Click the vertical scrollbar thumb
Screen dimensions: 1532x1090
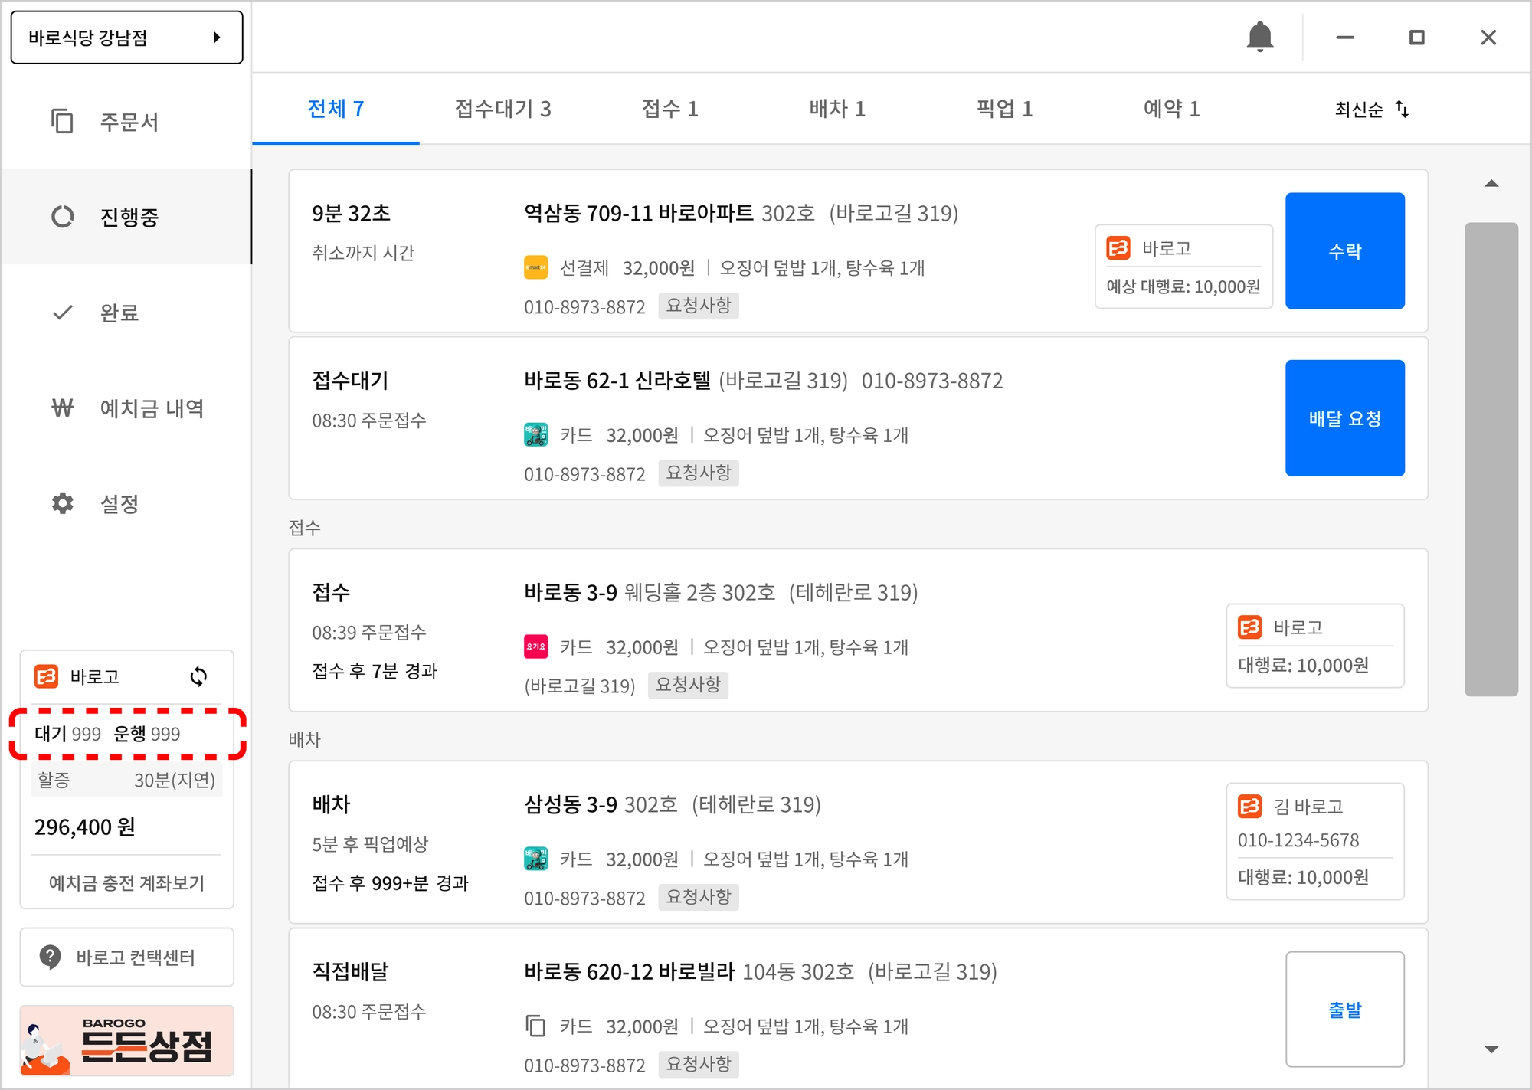[1491, 459]
